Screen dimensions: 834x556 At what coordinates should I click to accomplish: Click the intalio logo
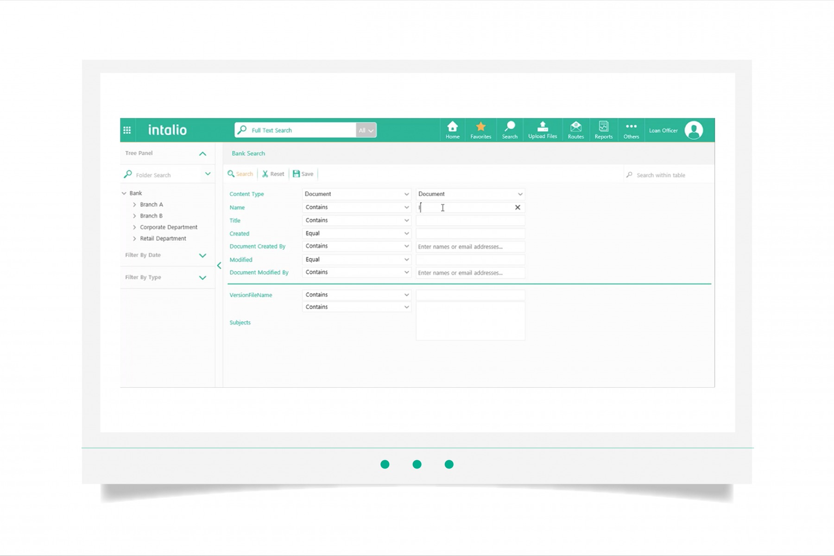pos(167,130)
